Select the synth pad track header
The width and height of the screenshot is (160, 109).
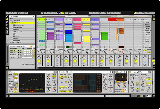pos(86,20)
